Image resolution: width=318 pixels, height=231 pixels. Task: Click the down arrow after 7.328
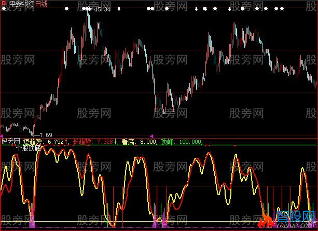point(116,141)
